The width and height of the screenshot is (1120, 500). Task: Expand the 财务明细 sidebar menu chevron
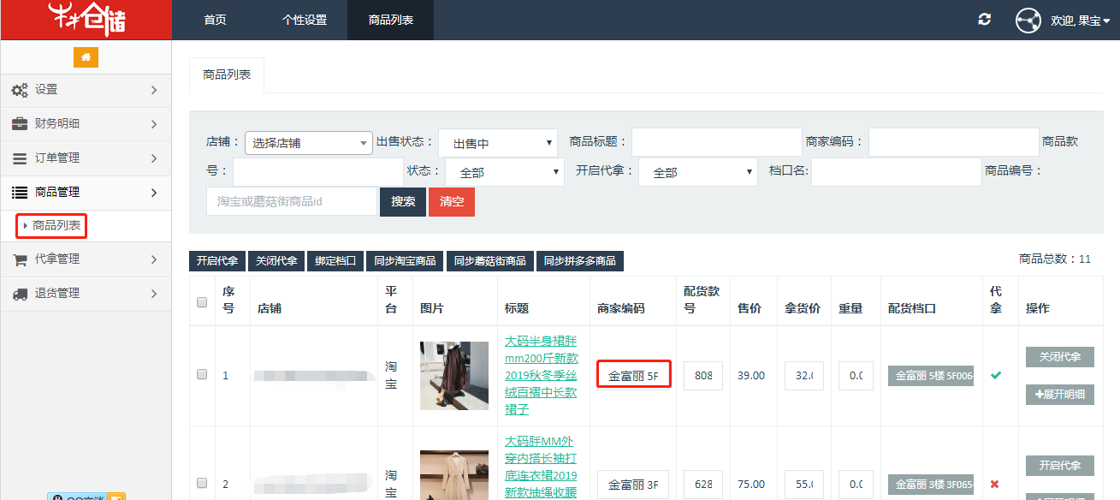(x=154, y=124)
